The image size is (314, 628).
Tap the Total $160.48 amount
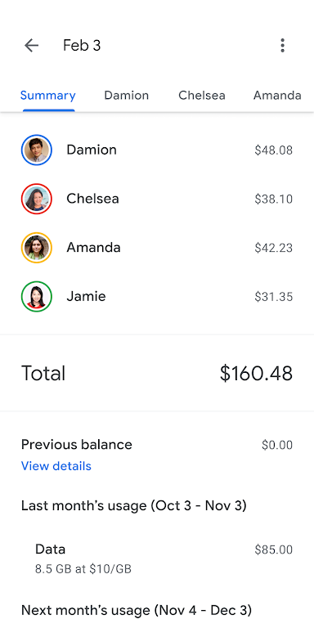coord(256,373)
